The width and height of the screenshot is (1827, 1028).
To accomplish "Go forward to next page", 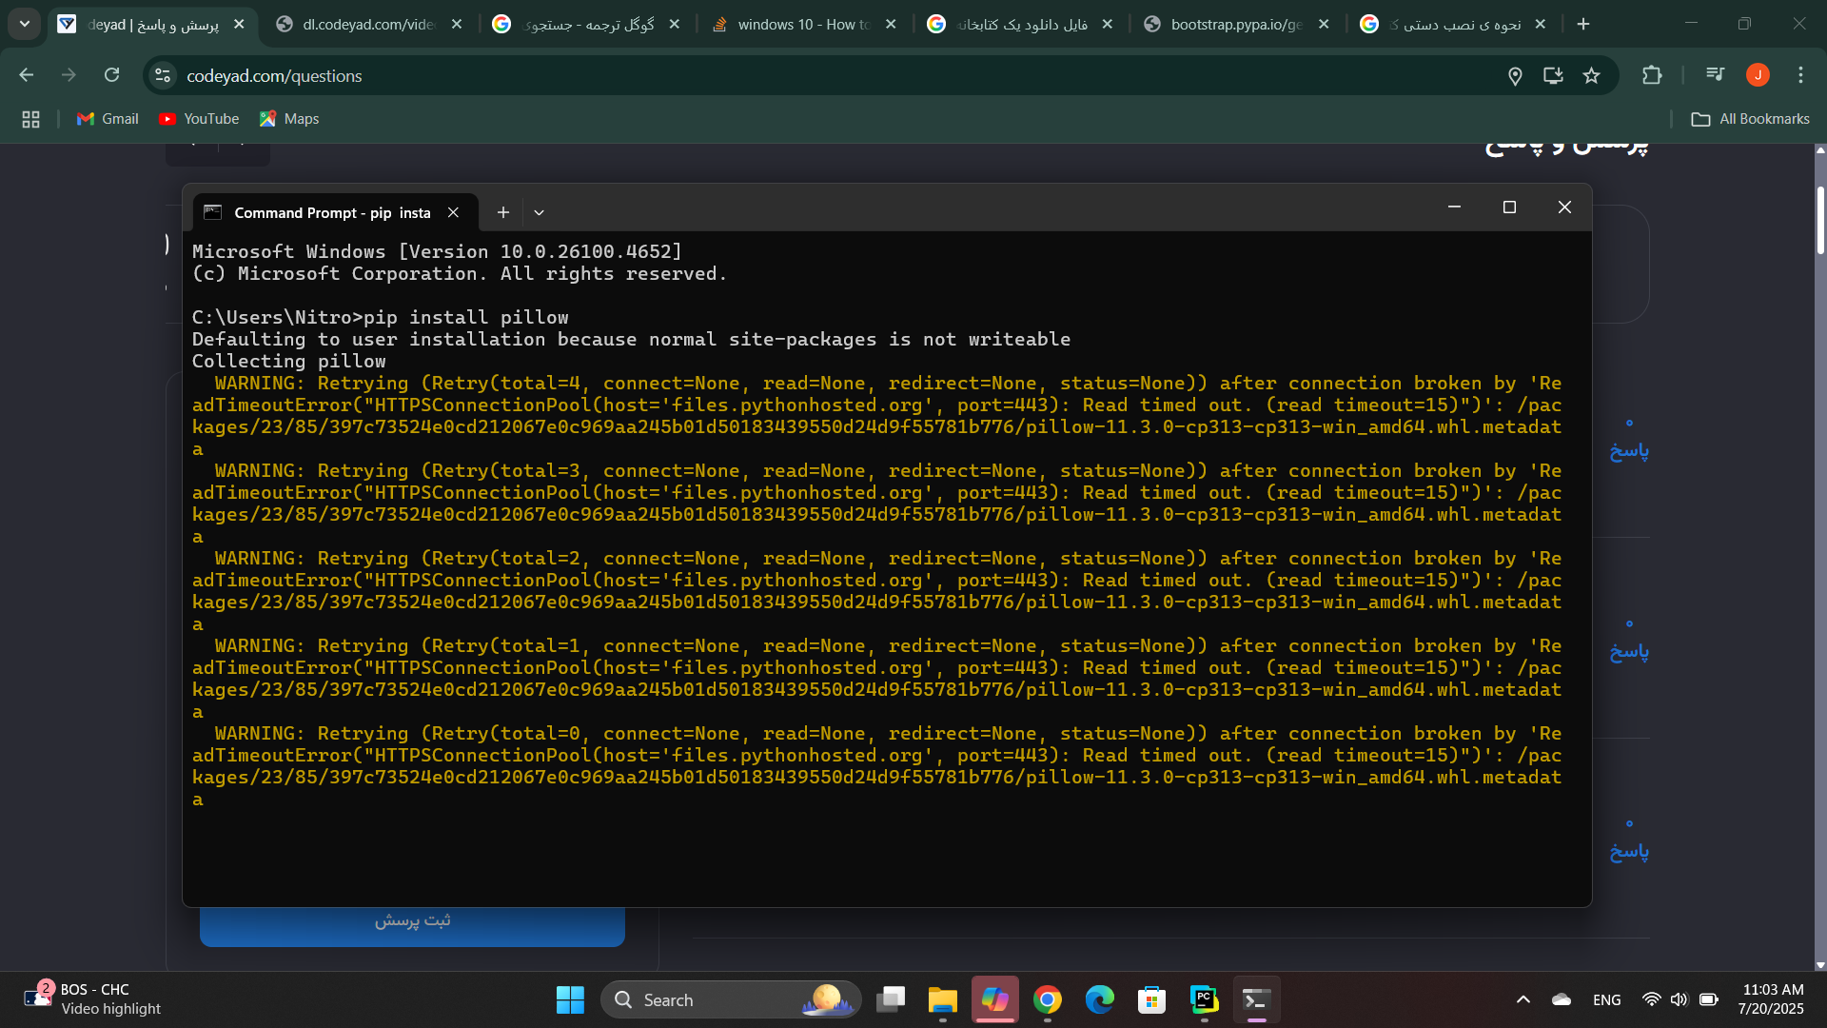I will pyautogui.click(x=69, y=75).
